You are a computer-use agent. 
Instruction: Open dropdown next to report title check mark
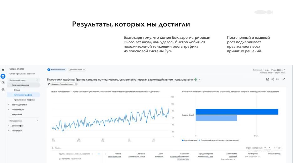[199, 80]
